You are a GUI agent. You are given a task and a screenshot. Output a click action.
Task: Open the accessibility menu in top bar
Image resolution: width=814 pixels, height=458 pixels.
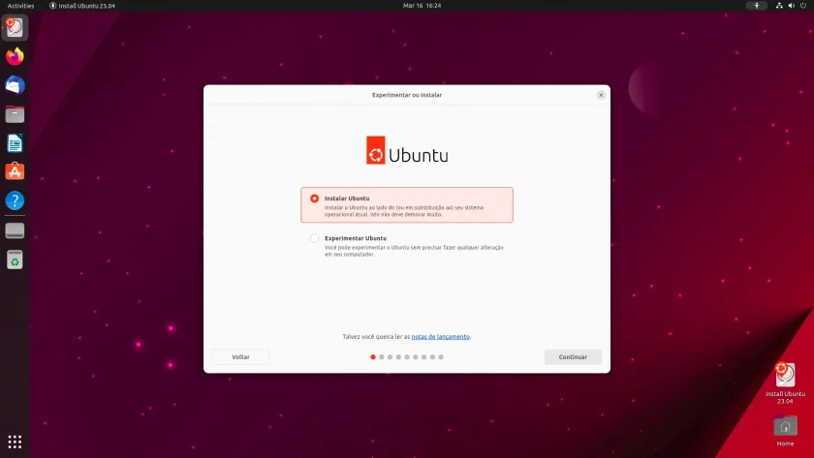pos(757,5)
